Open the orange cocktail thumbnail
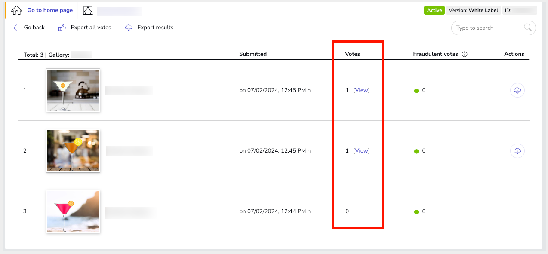The height and width of the screenshot is (254, 548). click(73, 151)
